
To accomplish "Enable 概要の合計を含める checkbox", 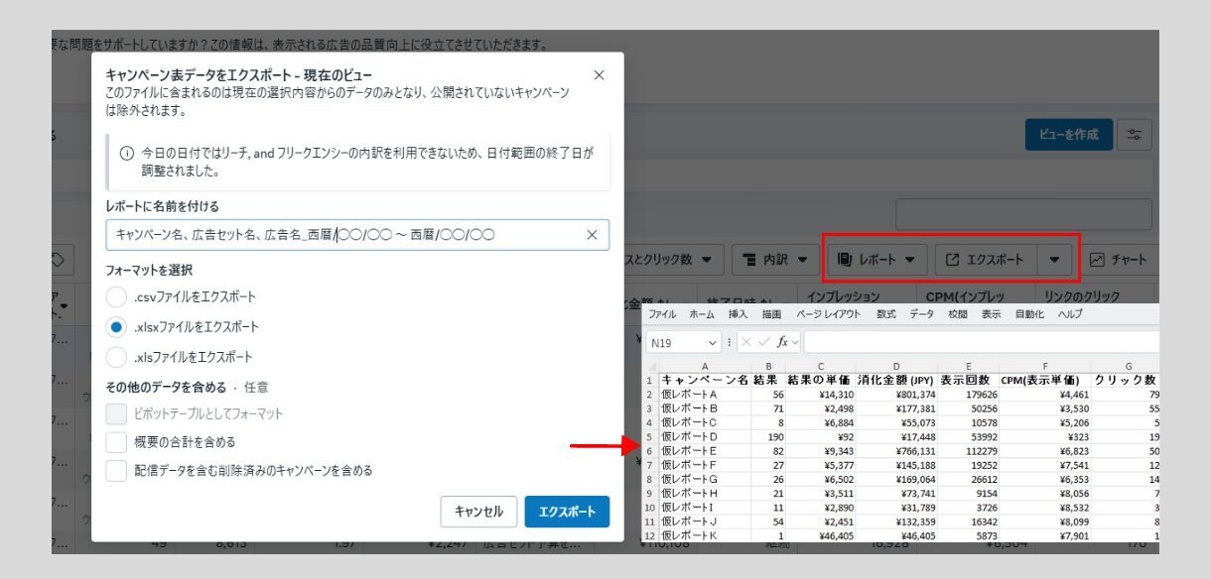I will click(x=117, y=442).
